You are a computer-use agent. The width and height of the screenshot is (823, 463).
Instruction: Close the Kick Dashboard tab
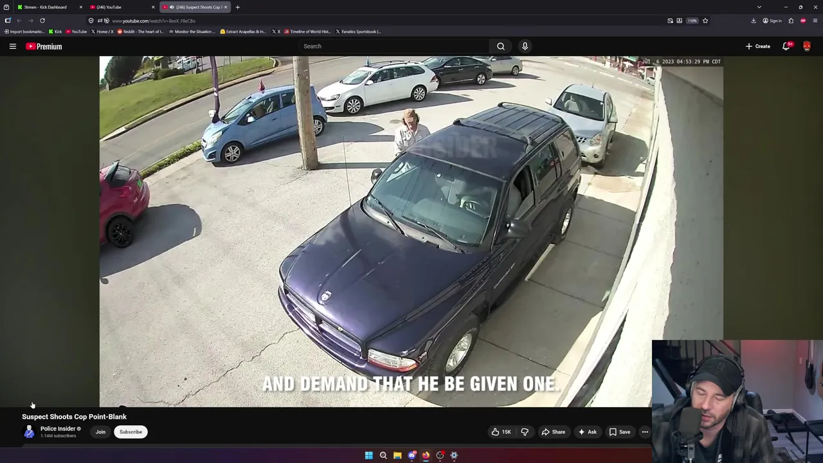point(81,7)
